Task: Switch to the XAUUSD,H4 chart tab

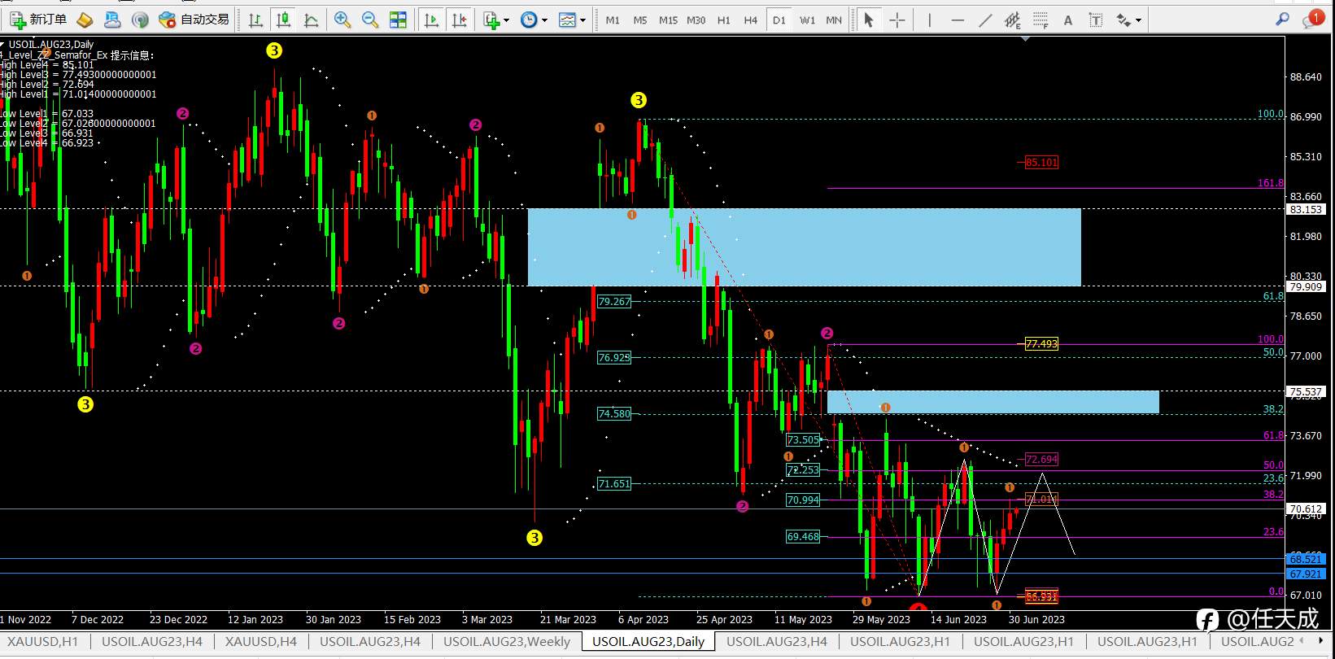Action: pos(261,642)
